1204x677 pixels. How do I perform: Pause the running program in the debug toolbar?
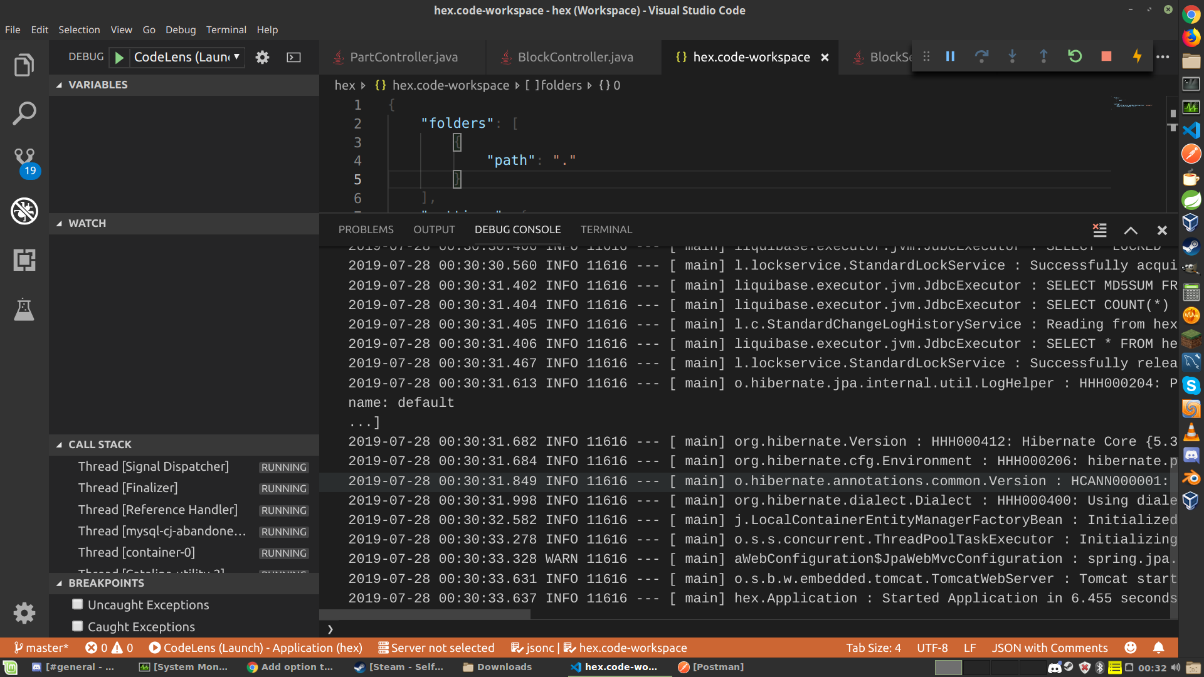[x=949, y=56]
